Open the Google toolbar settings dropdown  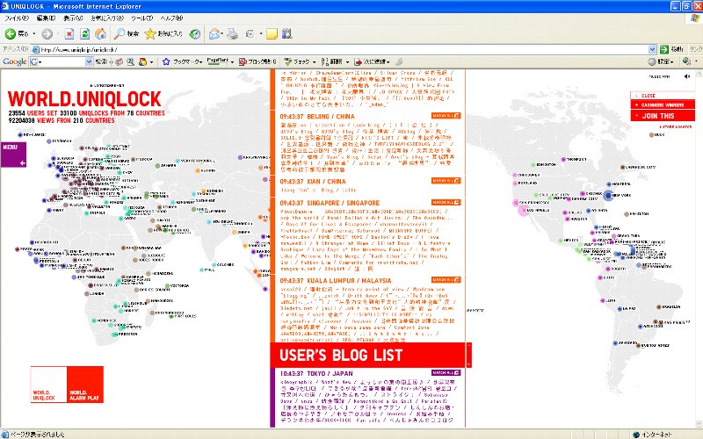(672, 61)
